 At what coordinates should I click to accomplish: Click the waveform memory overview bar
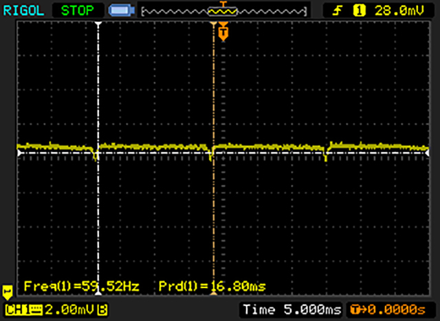(x=223, y=11)
